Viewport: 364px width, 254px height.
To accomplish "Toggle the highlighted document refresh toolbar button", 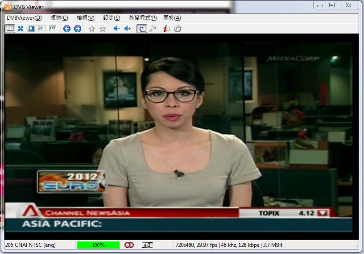I will coord(142,29).
